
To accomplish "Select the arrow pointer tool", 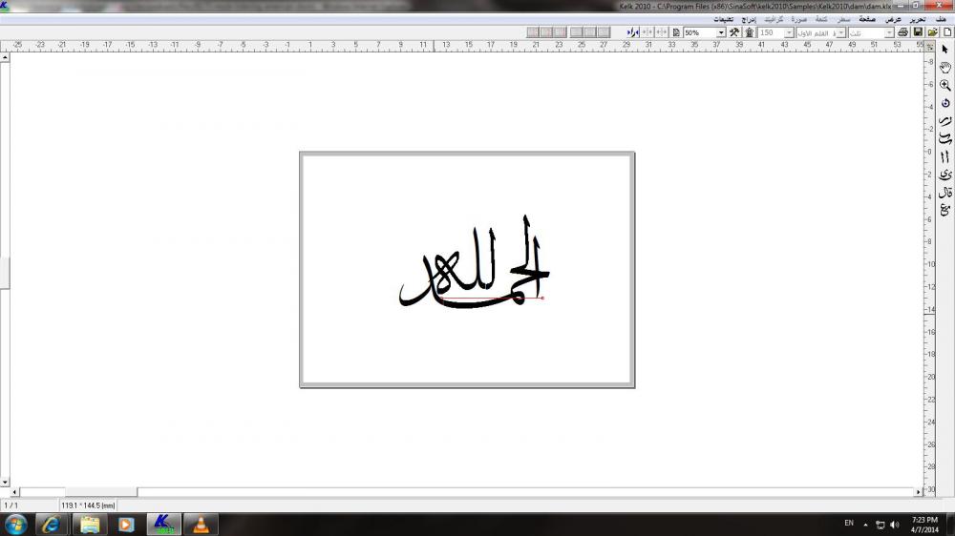I will [x=944, y=49].
